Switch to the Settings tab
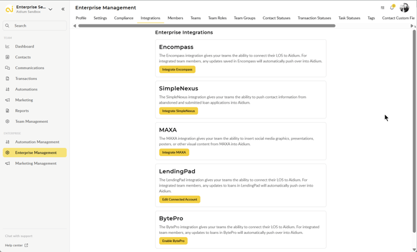Viewport: 417px width, 252px height. pos(100,18)
